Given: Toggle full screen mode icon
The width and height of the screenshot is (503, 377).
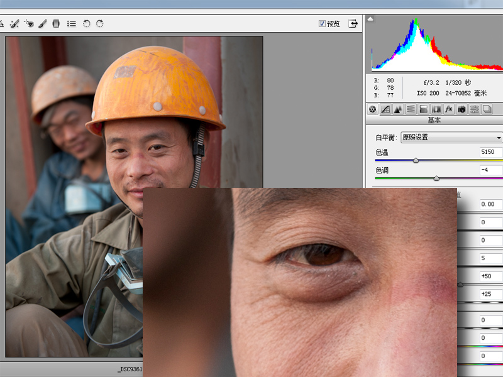Looking at the screenshot, I should [353, 23].
